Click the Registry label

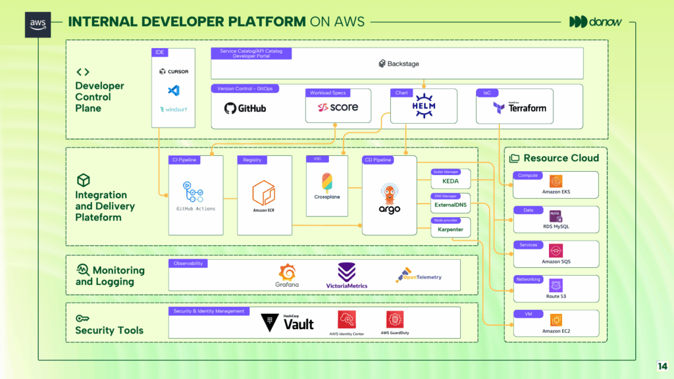coord(252,160)
